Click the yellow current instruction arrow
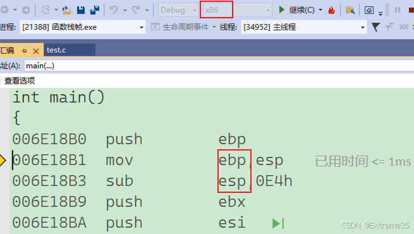 pyautogui.click(x=3, y=160)
